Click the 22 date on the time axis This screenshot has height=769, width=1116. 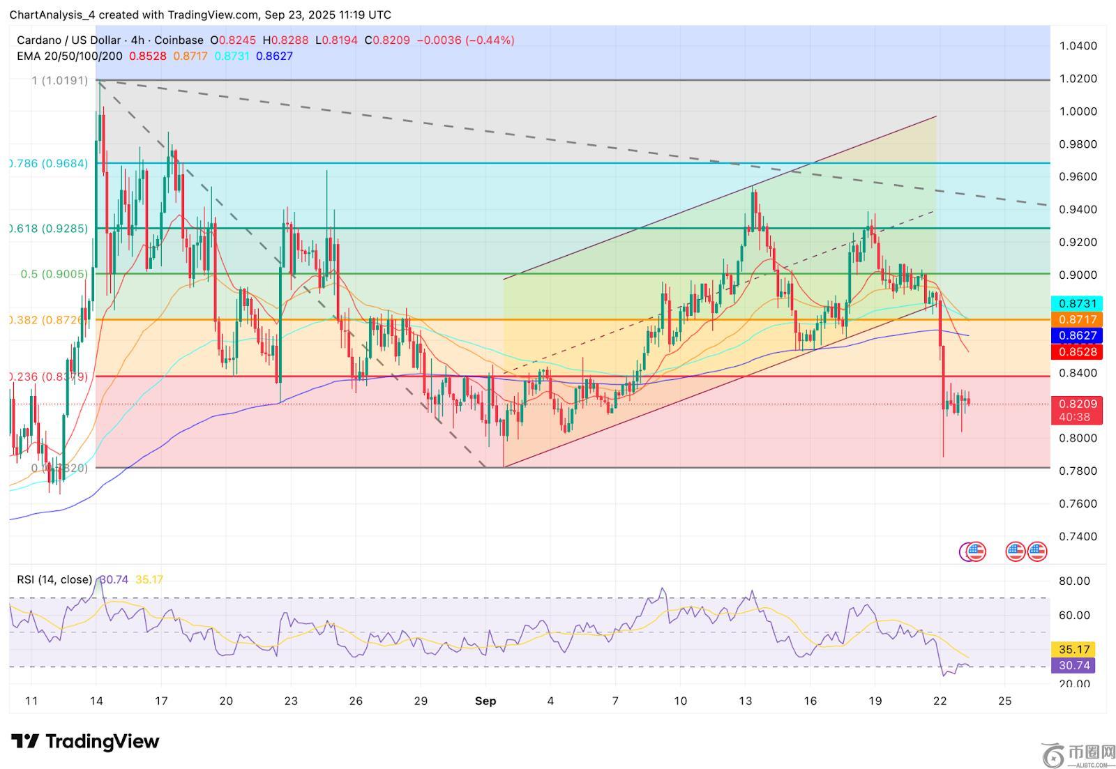[x=940, y=701]
